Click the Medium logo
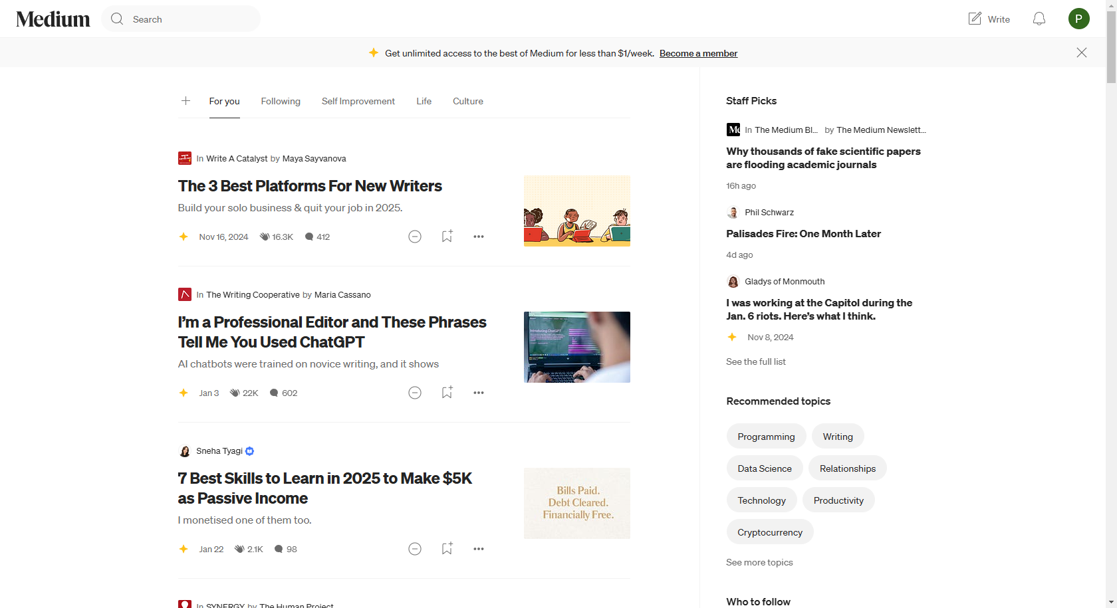The image size is (1117, 608). click(53, 19)
